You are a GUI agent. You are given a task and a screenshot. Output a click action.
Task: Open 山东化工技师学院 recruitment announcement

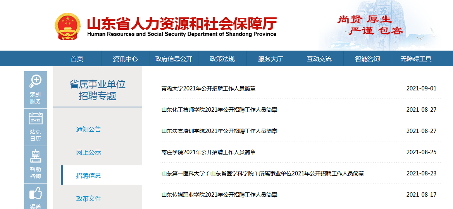coord(219,110)
